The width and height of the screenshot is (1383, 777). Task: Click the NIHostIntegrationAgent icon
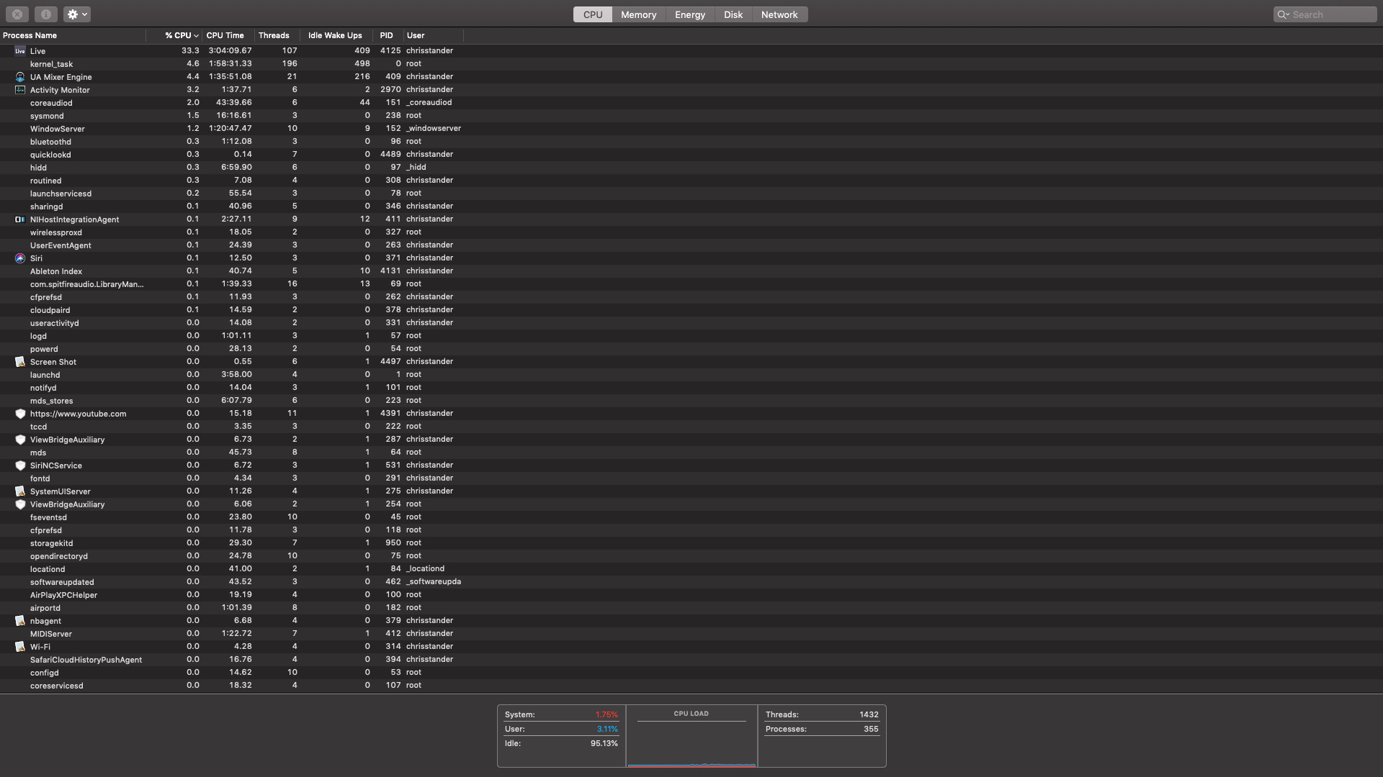tap(20, 219)
